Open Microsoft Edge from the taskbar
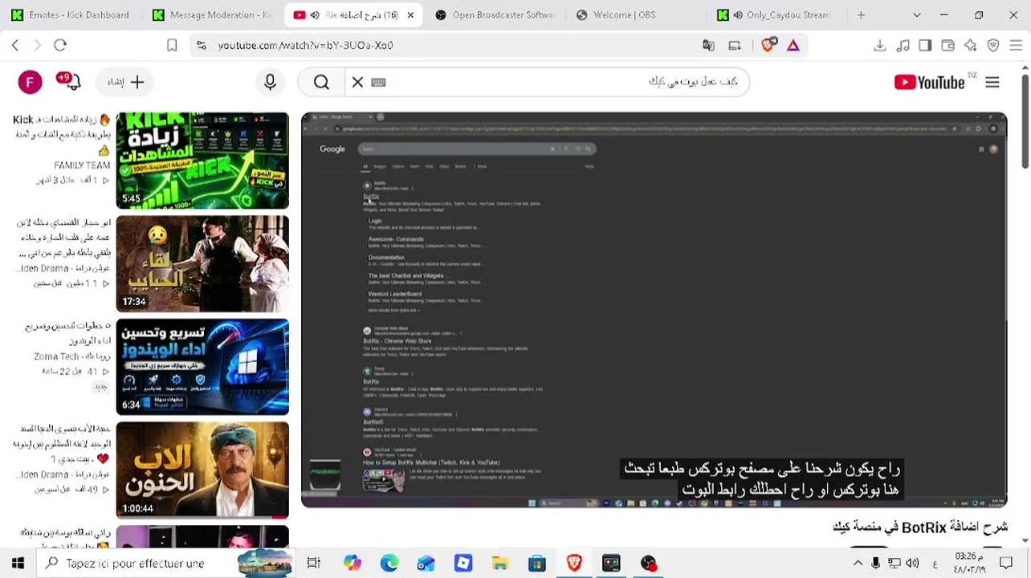Image resolution: width=1031 pixels, height=578 pixels. 389,564
